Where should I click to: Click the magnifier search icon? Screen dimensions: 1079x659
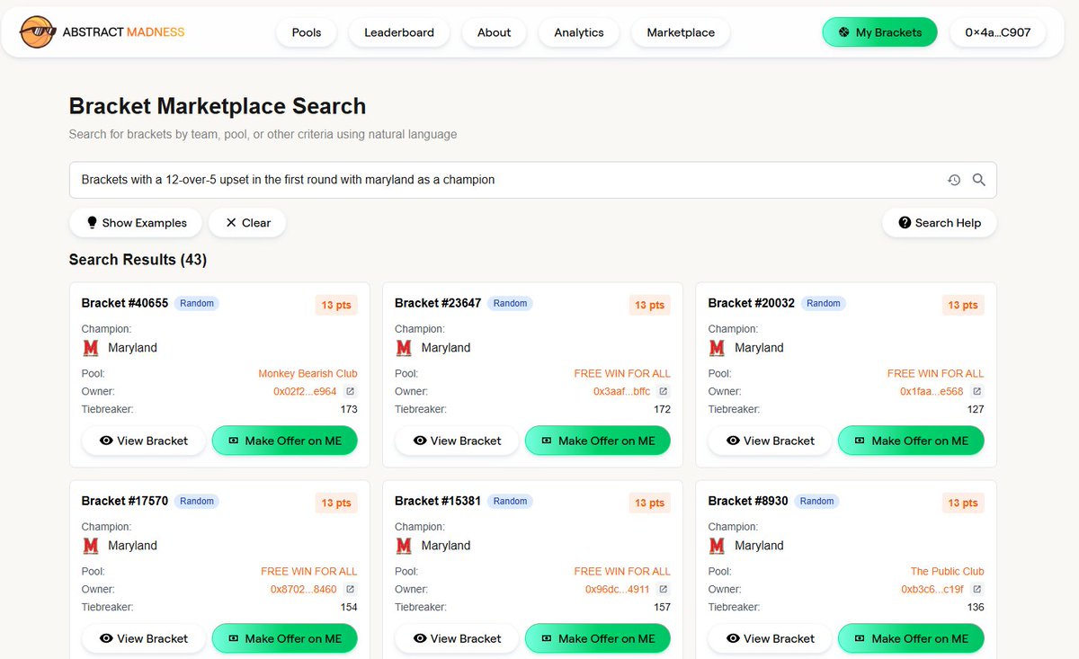point(979,180)
